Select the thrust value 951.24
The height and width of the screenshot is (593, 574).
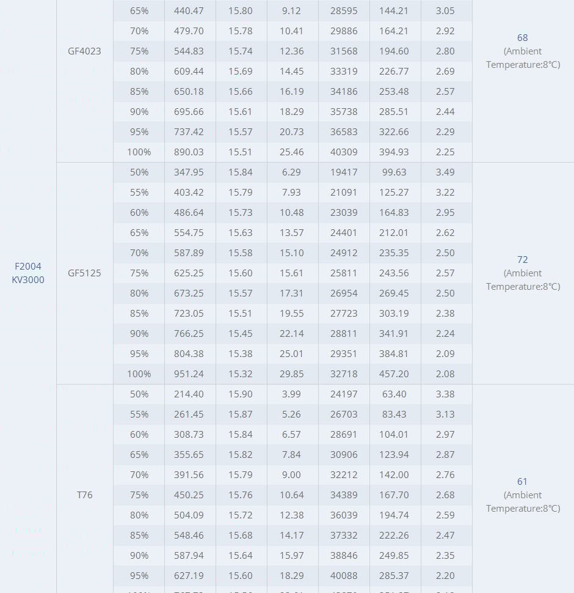(x=189, y=374)
